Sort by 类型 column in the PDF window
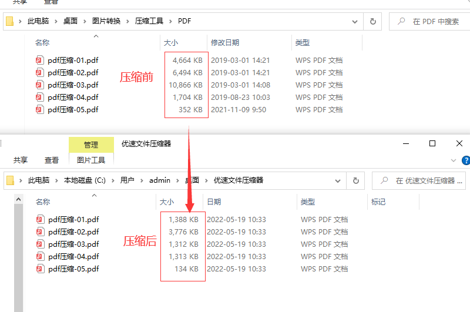This screenshot has height=312, width=470. [302, 42]
